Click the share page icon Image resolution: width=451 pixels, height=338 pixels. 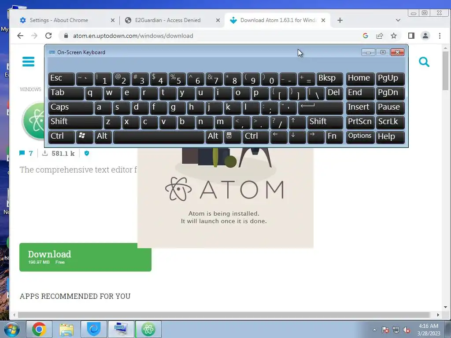pyautogui.click(x=380, y=36)
